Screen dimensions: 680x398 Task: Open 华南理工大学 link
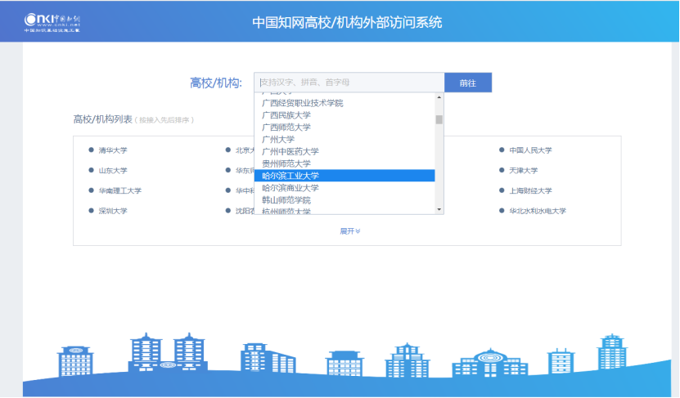pos(120,190)
